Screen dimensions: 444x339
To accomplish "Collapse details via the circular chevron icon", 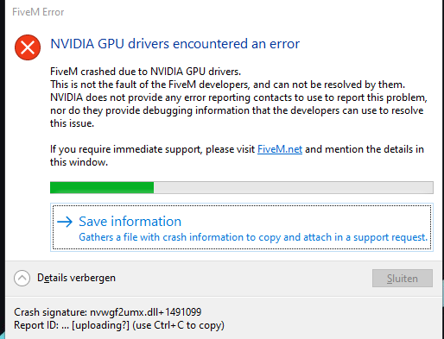I will click(22, 278).
